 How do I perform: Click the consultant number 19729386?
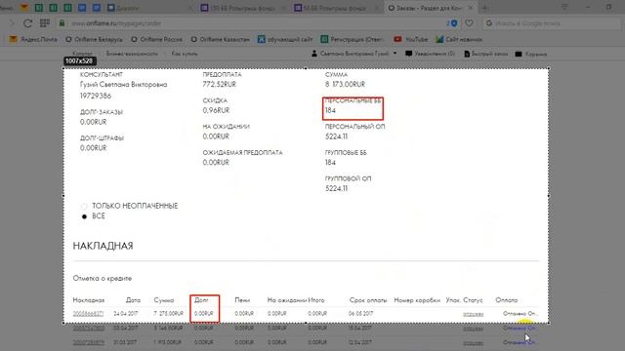96,96
